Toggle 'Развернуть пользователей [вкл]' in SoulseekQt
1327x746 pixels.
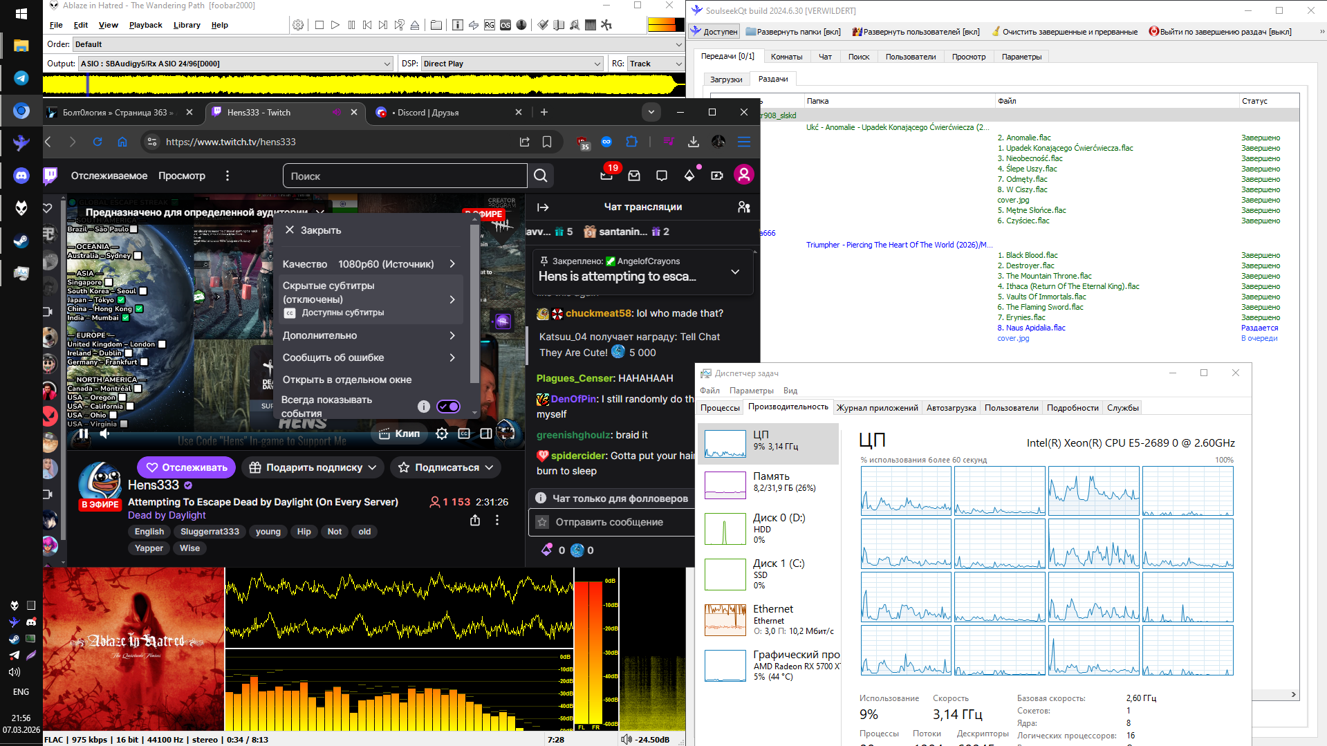(x=916, y=32)
